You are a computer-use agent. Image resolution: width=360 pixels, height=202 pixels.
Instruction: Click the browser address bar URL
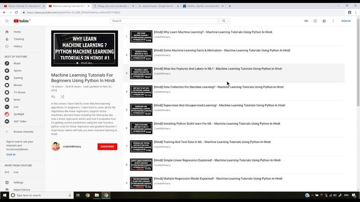pyautogui.click(x=74, y=12)
